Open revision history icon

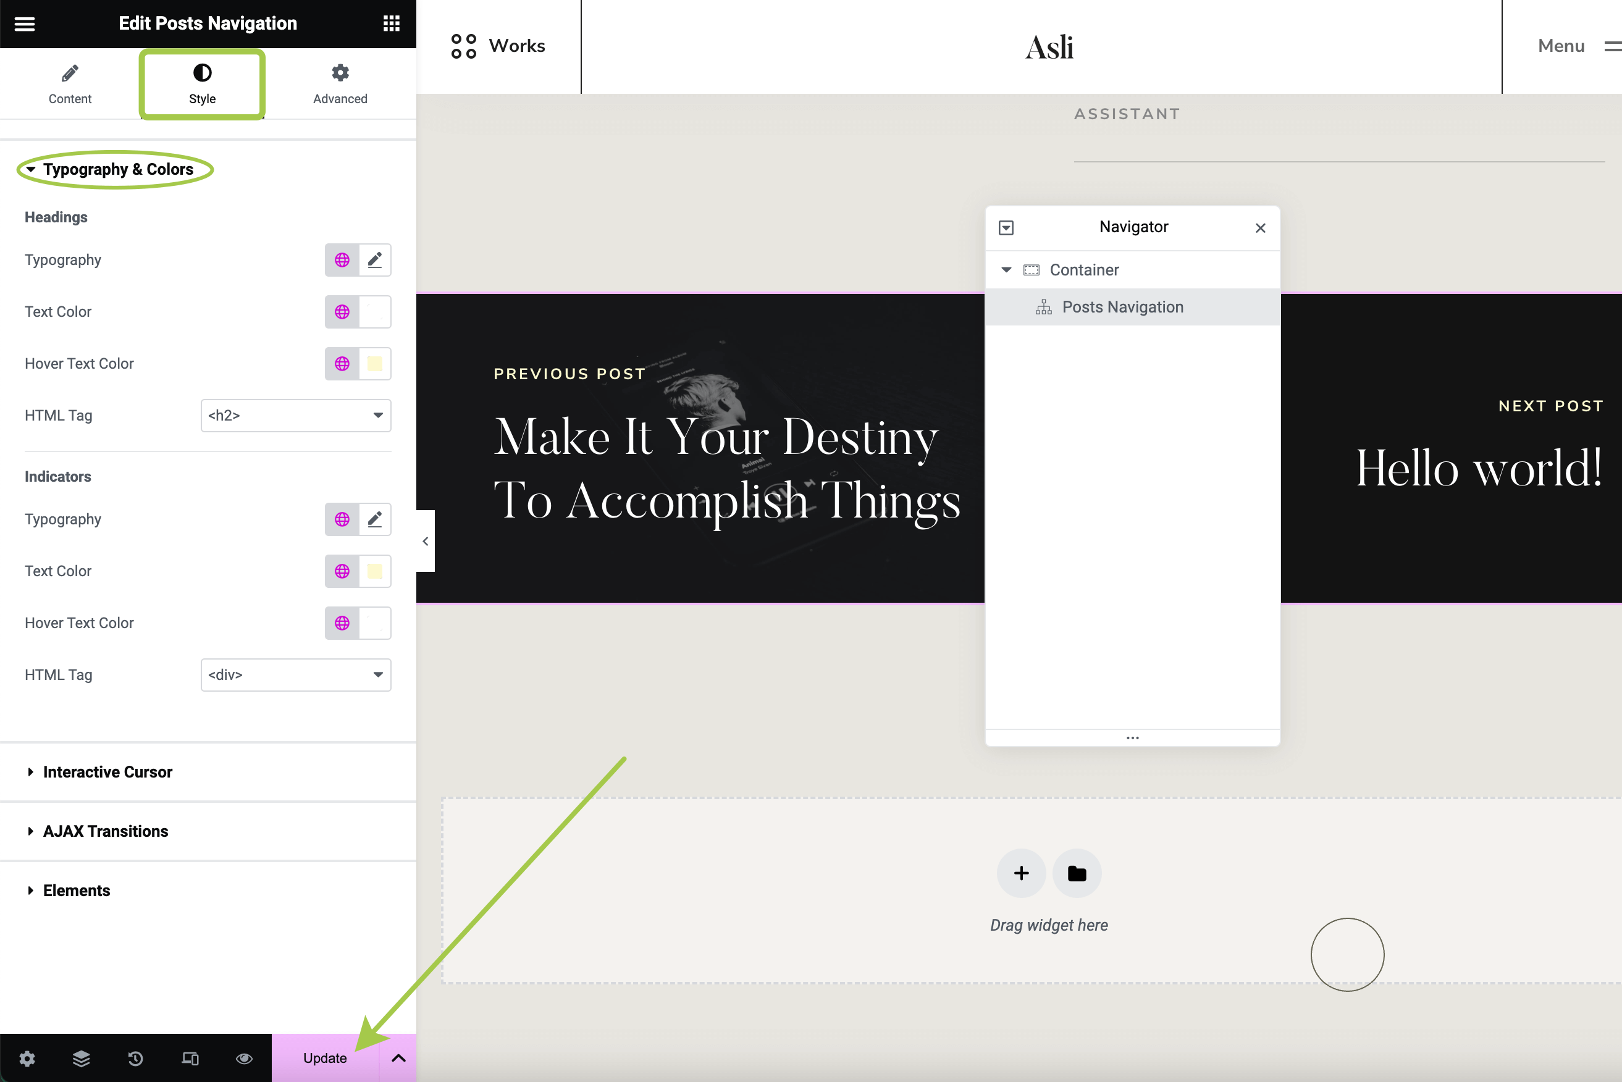click(135, 1058)
